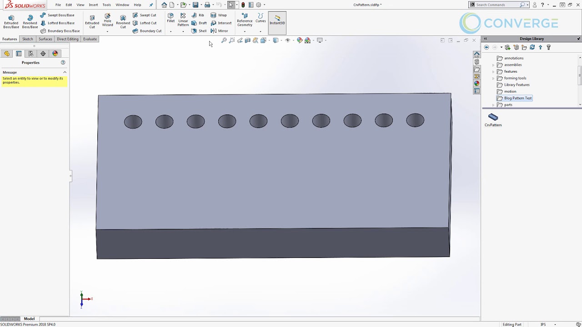Switch to the Sketch tab
Screen dimensions: 582x327
click(28, 39)
